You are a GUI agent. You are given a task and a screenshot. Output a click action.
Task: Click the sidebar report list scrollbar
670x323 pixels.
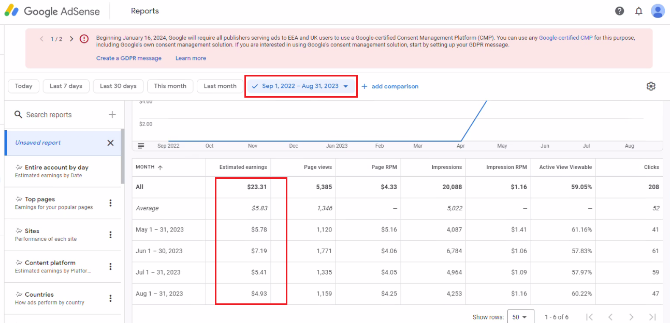coord(123,156)
